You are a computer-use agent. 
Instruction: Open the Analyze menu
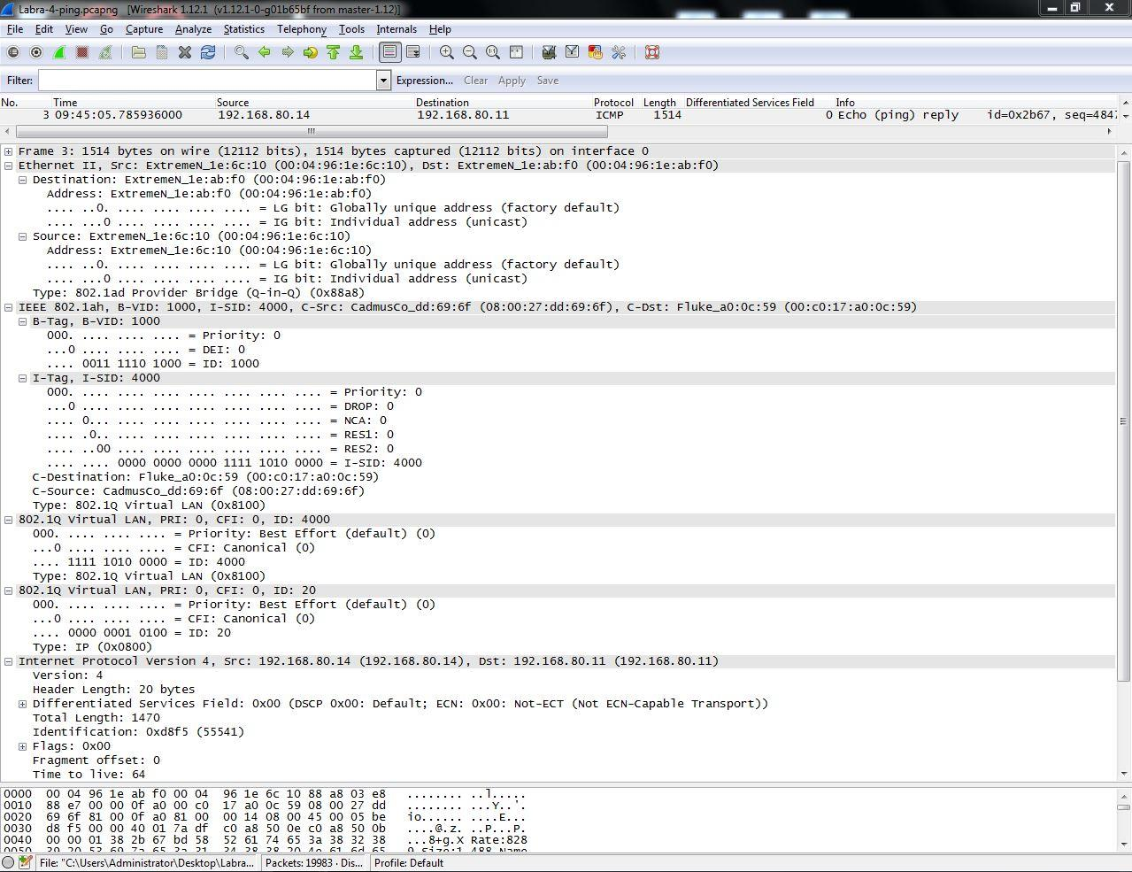[193, 29]
